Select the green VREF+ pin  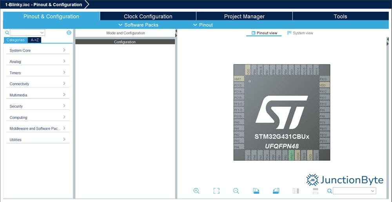tap(292, 156)
